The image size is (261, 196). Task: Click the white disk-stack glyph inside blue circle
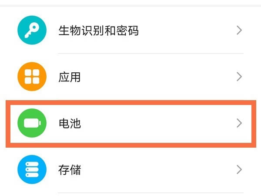(x=32, y=169)
